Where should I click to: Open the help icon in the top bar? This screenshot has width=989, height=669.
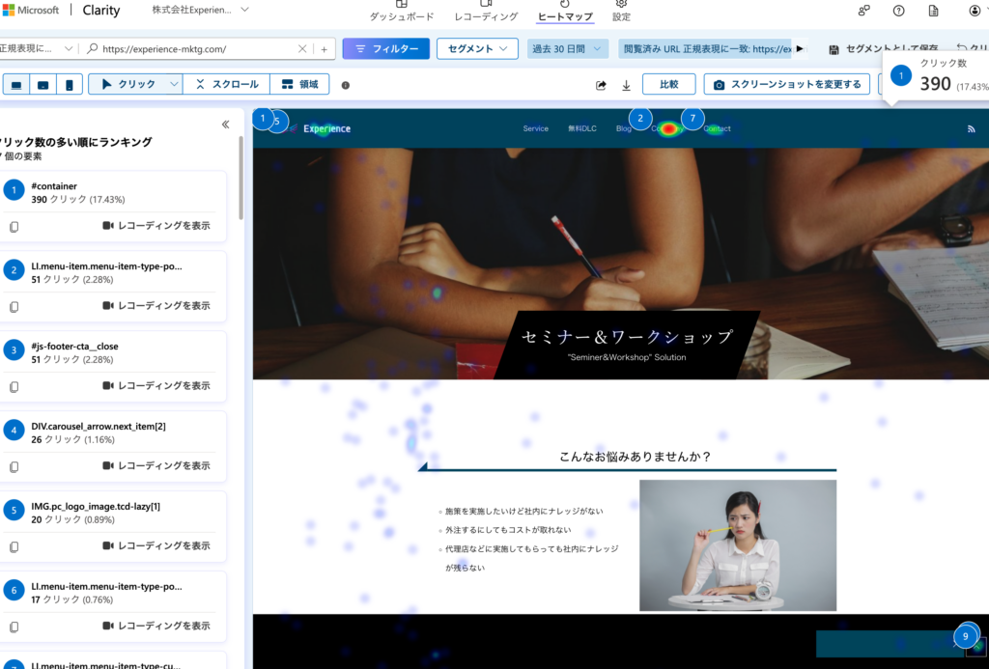[x=898, y=10]
